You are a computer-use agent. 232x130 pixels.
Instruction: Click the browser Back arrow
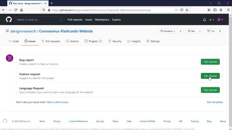point(4,10)
